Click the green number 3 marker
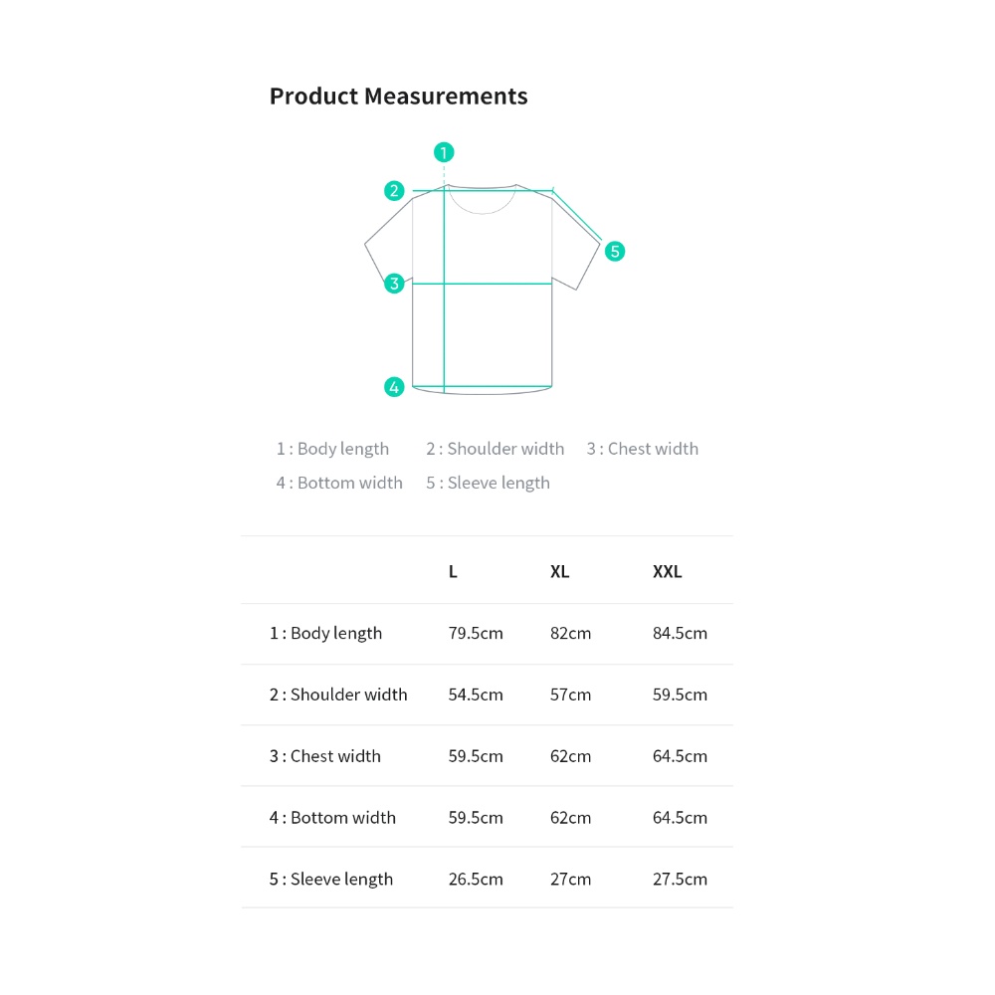Screen dimensions: 995x995 coord(394,283)
